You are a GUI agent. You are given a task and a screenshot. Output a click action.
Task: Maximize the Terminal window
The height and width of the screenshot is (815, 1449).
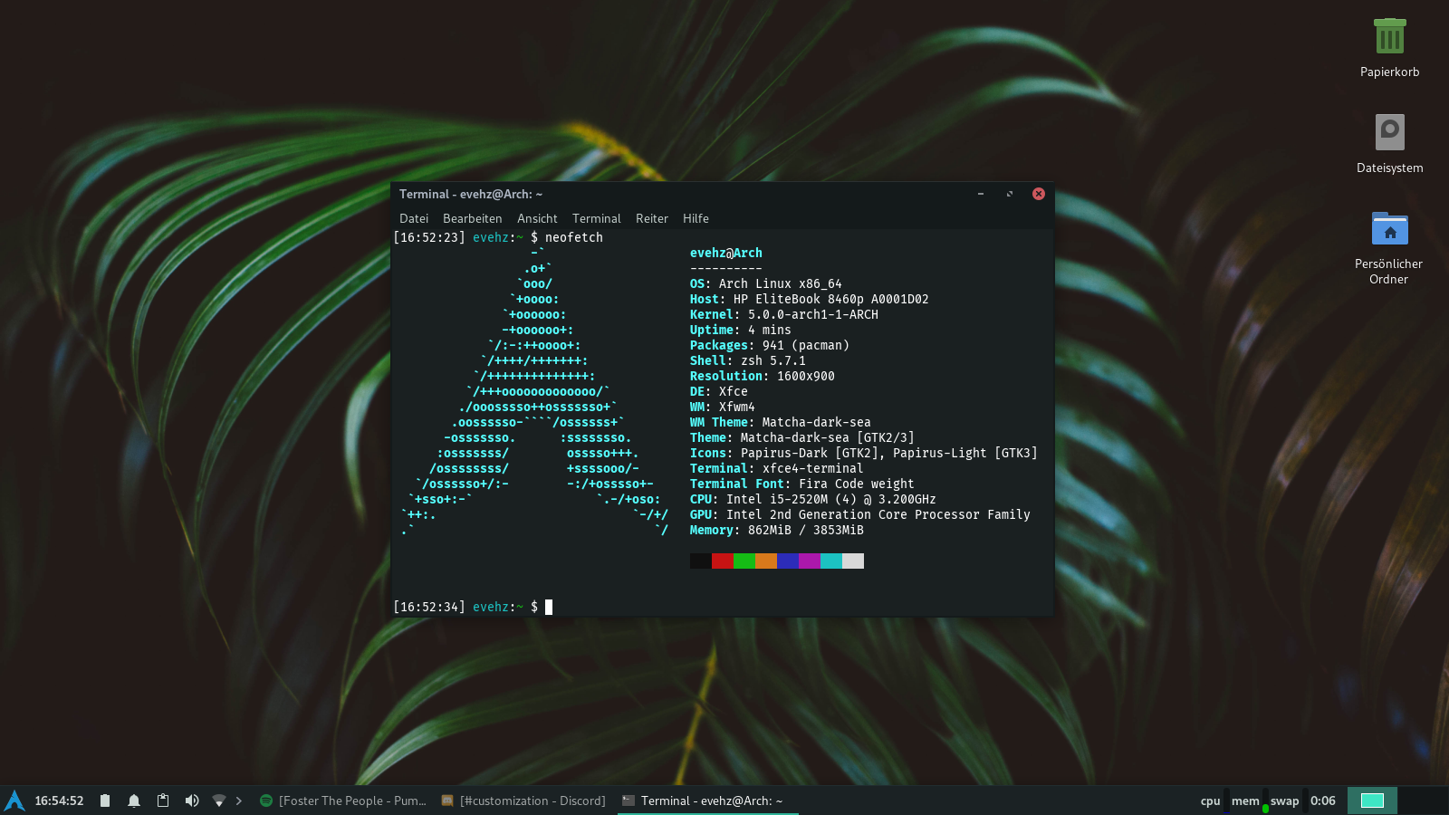(1010, 194)
